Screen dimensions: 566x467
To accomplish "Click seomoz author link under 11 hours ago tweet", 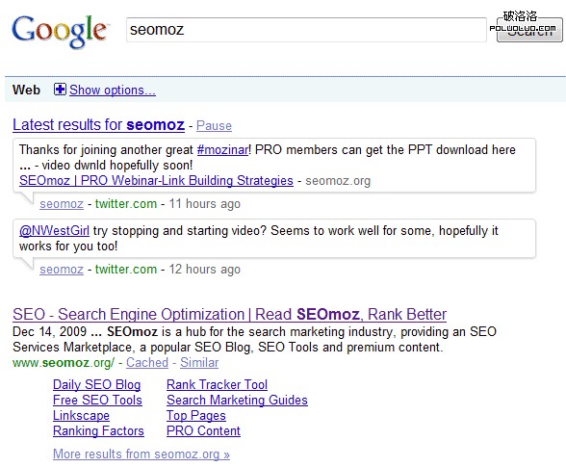I will click(62, 204).
